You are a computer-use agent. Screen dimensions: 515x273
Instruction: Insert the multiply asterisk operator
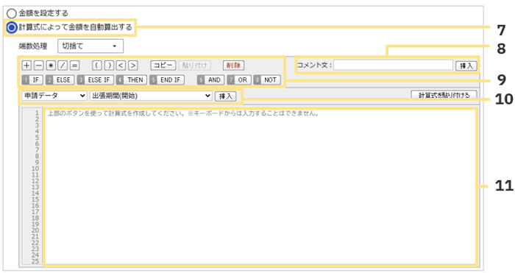pyautogui.click(x=51, y=65)
